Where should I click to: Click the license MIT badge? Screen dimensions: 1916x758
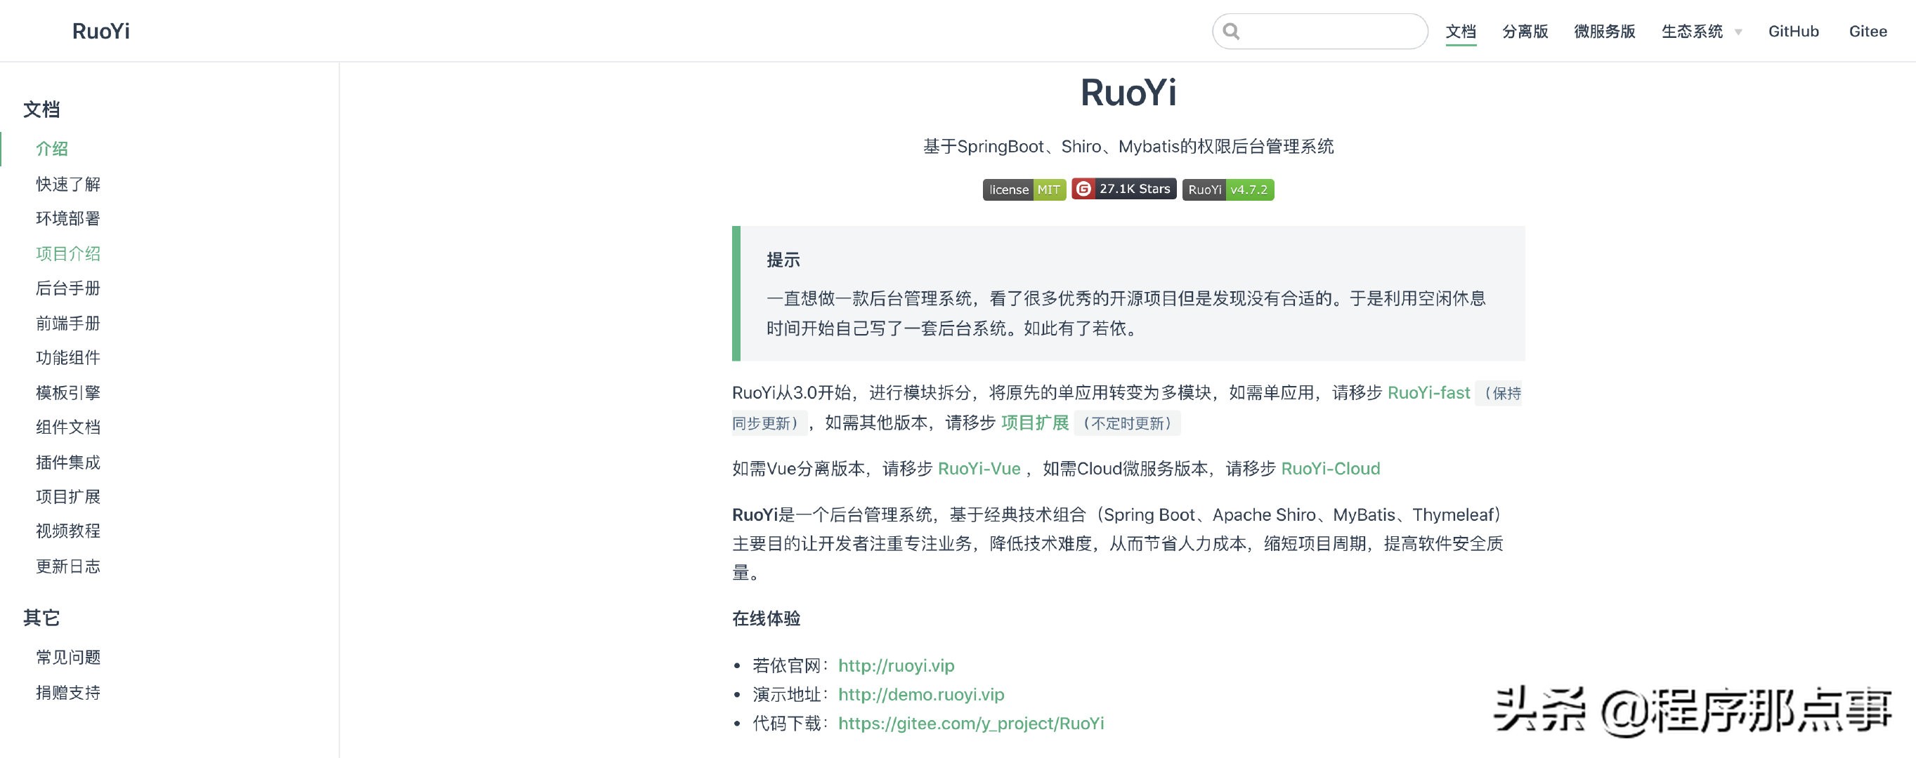tap(1024, 189)
